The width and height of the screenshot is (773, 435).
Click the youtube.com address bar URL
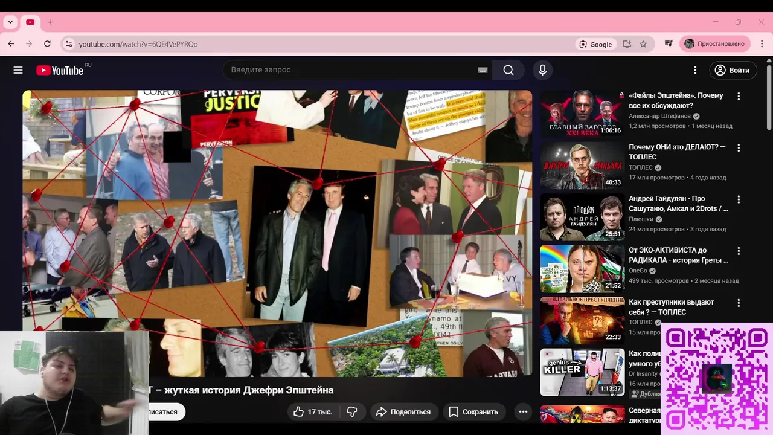pyautogui.click(x=138, y=44)
